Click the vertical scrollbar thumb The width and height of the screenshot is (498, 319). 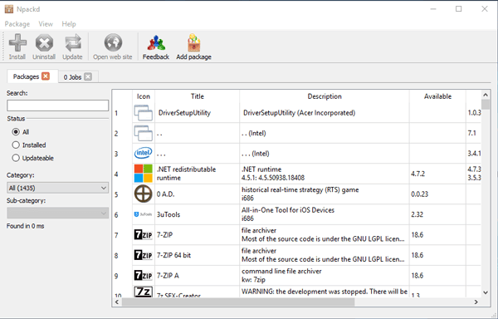[x=486, y=104]
